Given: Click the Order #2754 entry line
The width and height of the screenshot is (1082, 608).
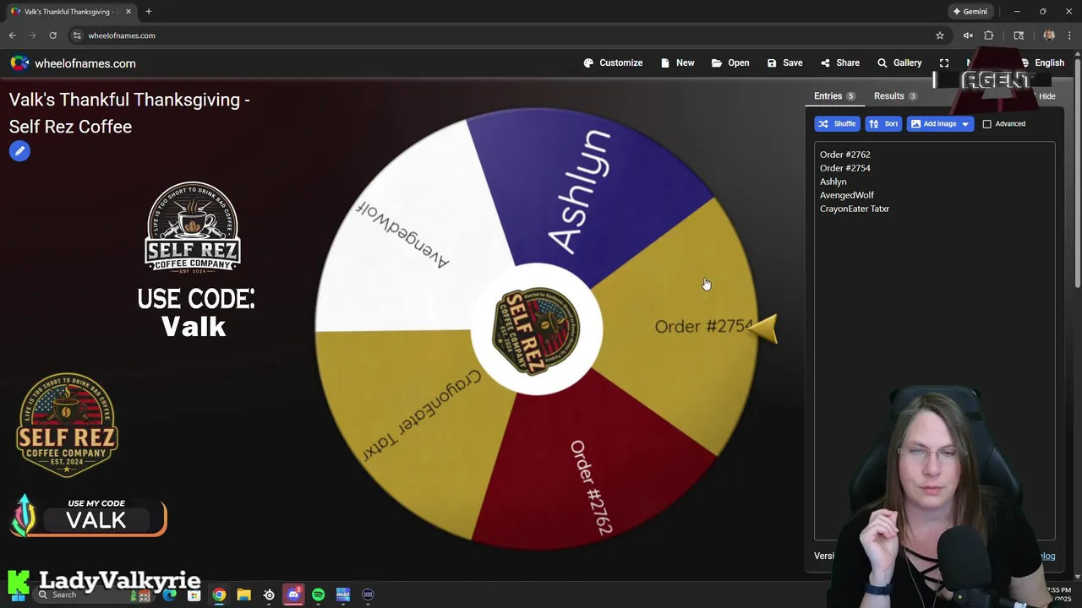Looking at the screenshot, I should coord(844,168).
